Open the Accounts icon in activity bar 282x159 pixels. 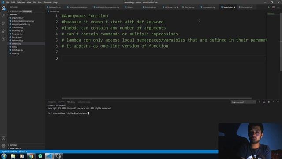click(4, 138)
